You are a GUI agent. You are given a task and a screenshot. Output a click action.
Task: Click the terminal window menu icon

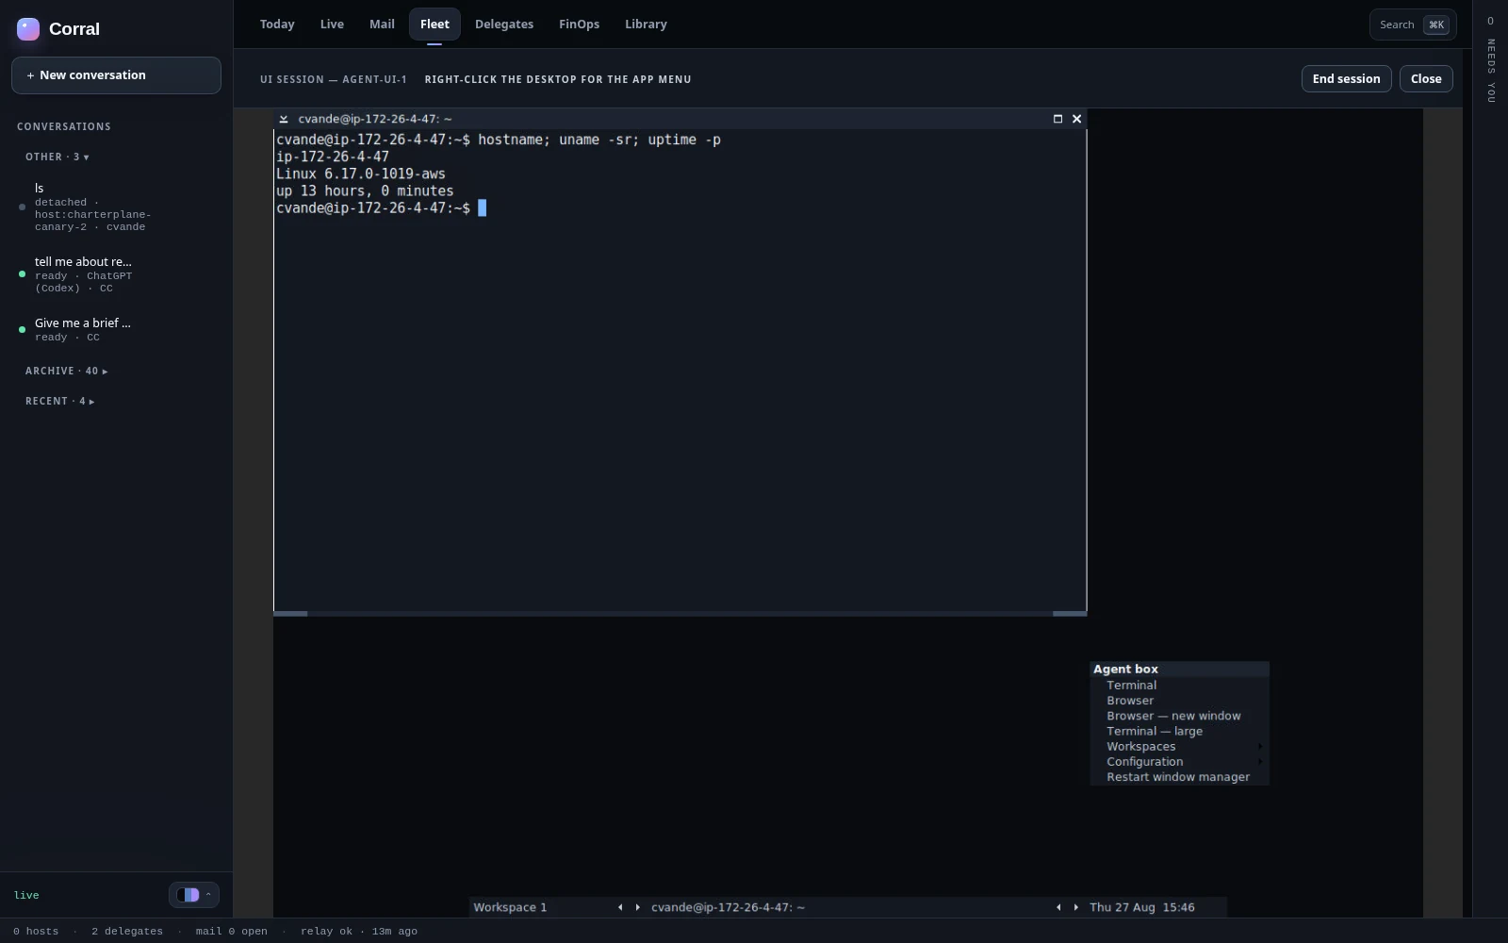(x=284, y=119)
